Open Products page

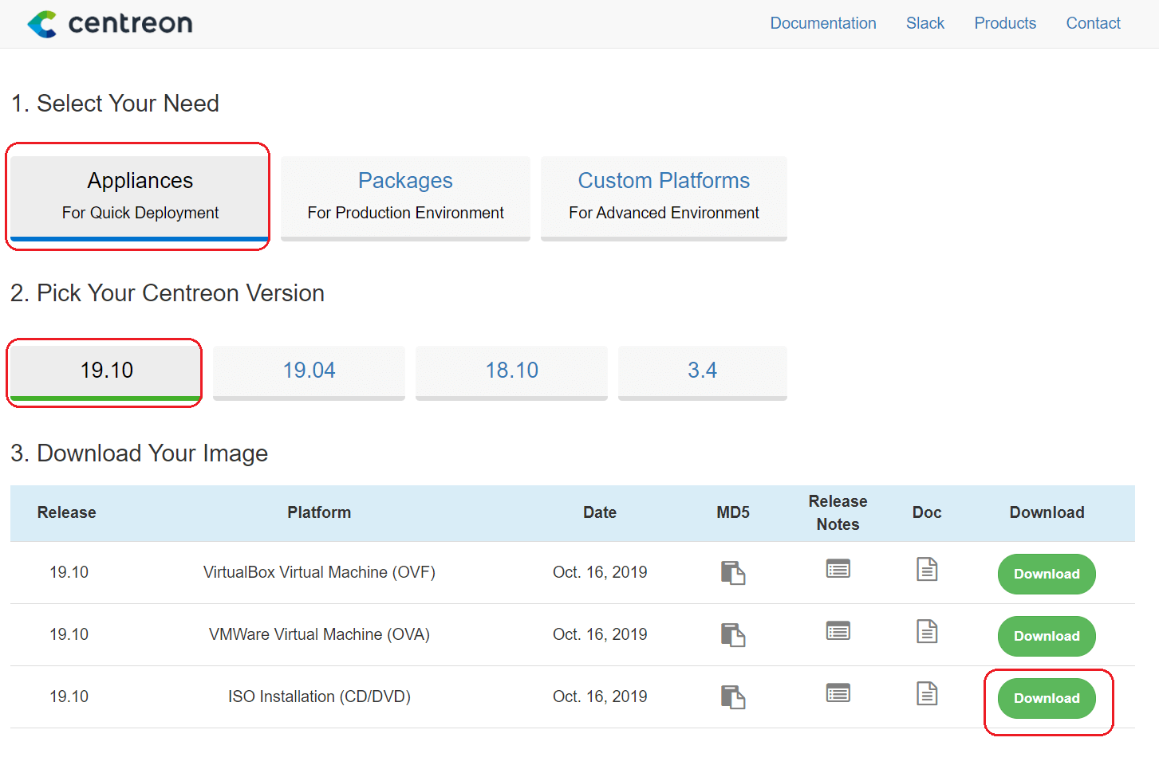pyautogui.click(x=1005, y=23)
